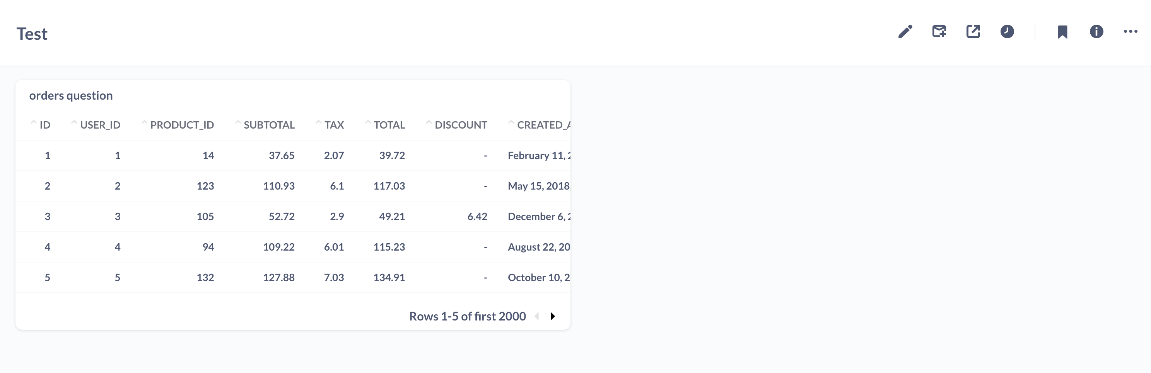The height and width of the screenshot is (373, 1151).
Task: Open the ellipsis overflow menu
Action: coord(1131,31)
